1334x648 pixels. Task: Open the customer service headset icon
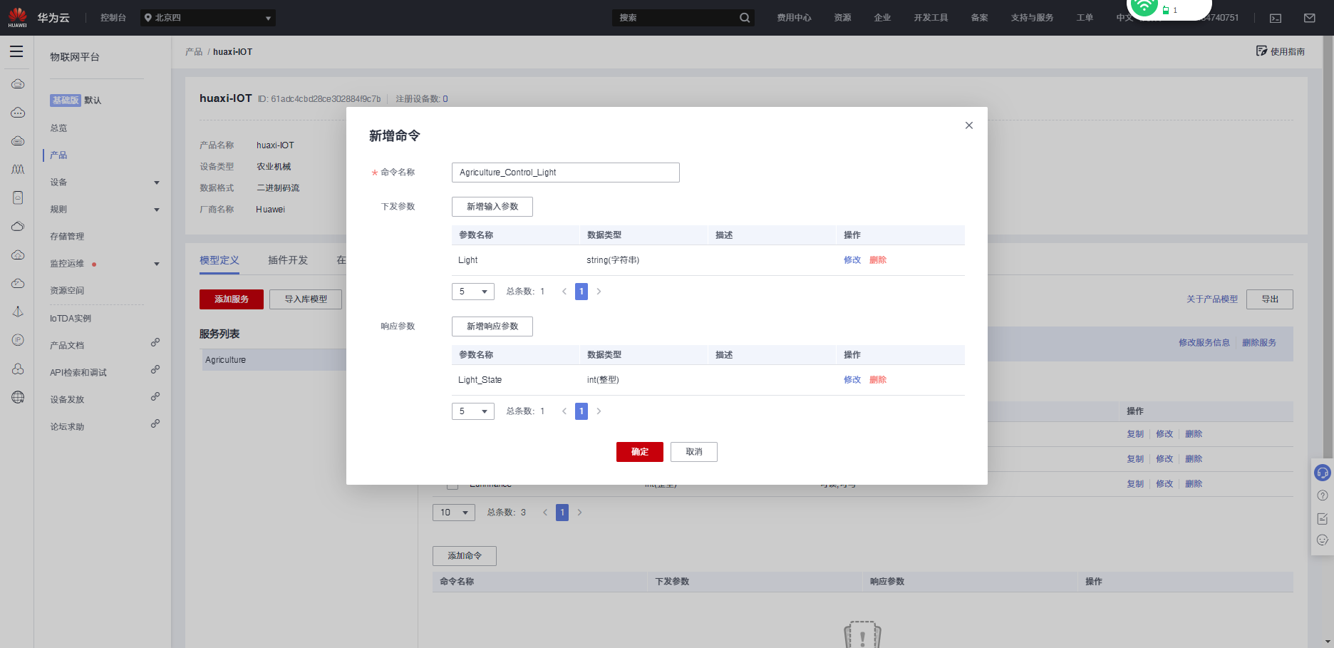1323,473
